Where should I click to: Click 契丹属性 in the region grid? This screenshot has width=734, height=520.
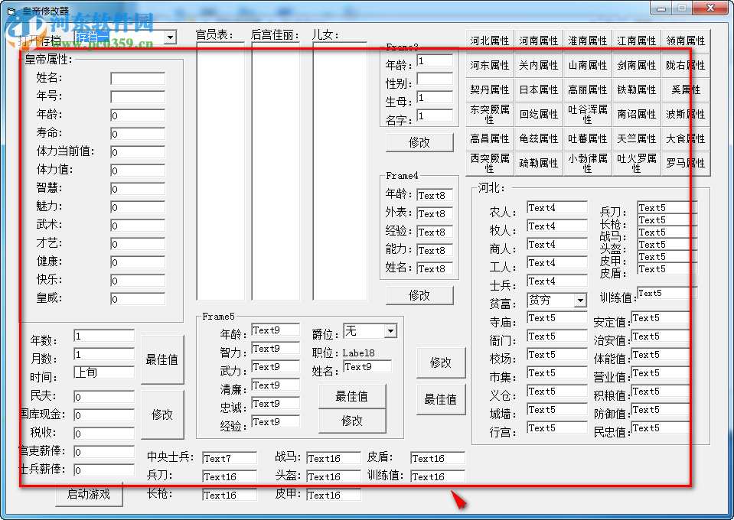click(489, 89)
